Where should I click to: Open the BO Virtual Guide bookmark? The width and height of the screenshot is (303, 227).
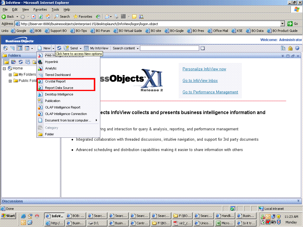click(x=128, y=31)
